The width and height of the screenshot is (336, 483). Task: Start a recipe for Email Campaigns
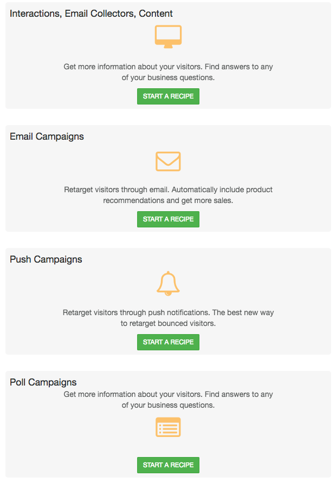pyautogui.click(x=168, y=219)
